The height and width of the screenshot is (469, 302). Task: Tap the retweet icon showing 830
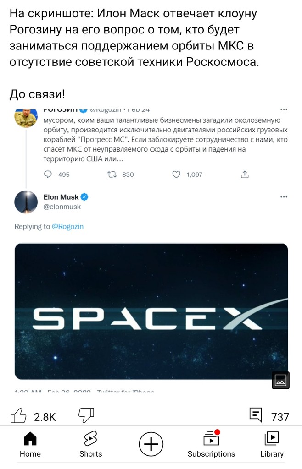pyautogui.click(x=107, y=174)
